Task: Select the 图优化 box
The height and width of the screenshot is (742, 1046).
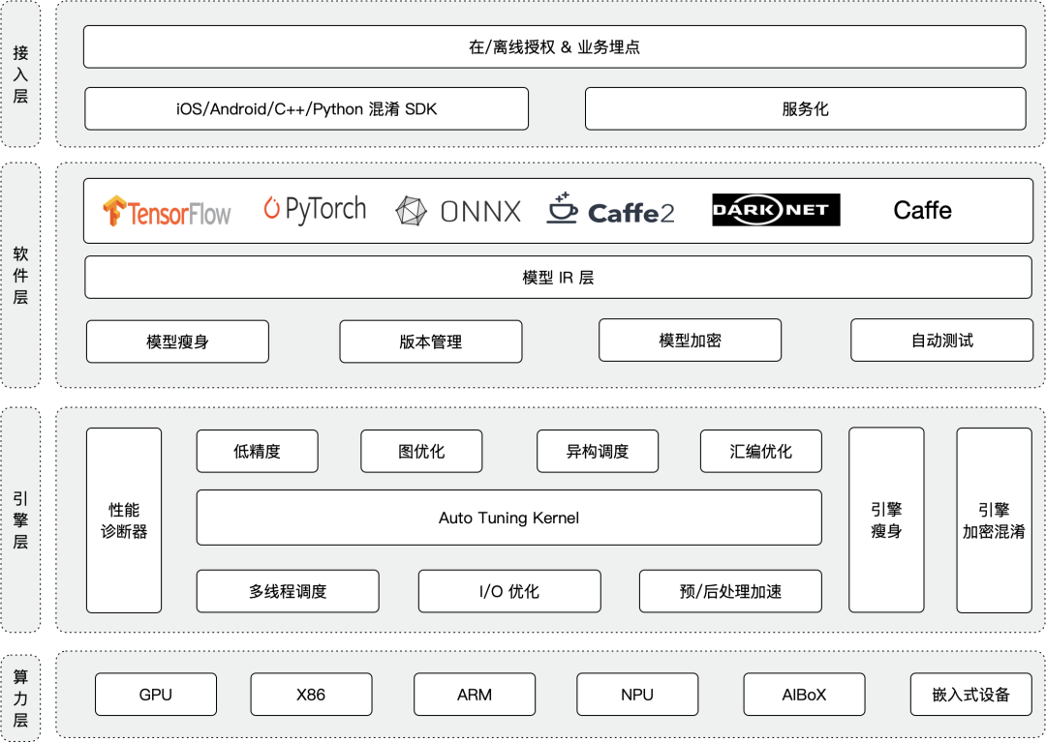Action: [x=421, y=451]
